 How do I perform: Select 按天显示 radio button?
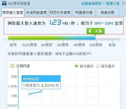click(98, 66)
